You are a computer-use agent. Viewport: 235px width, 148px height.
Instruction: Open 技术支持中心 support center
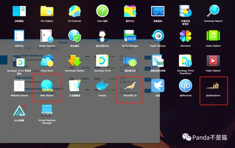[x=102, y=36]
